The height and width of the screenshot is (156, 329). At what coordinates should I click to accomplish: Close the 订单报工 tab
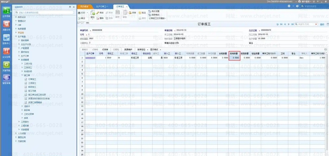click(x=127, y=6)
